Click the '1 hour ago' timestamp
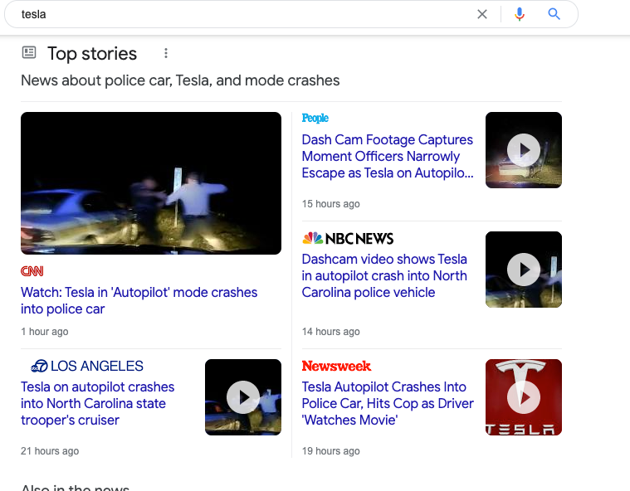Viewport: 630px width, 491px height. (45, 332)
